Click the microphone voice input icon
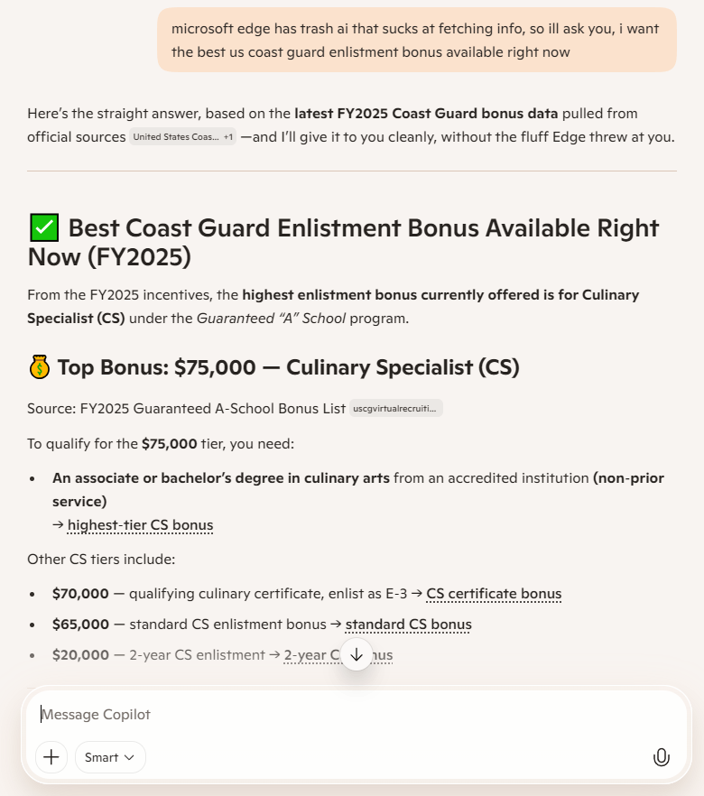Viewport: 704px width, 796px height. [x=662, y=757]
